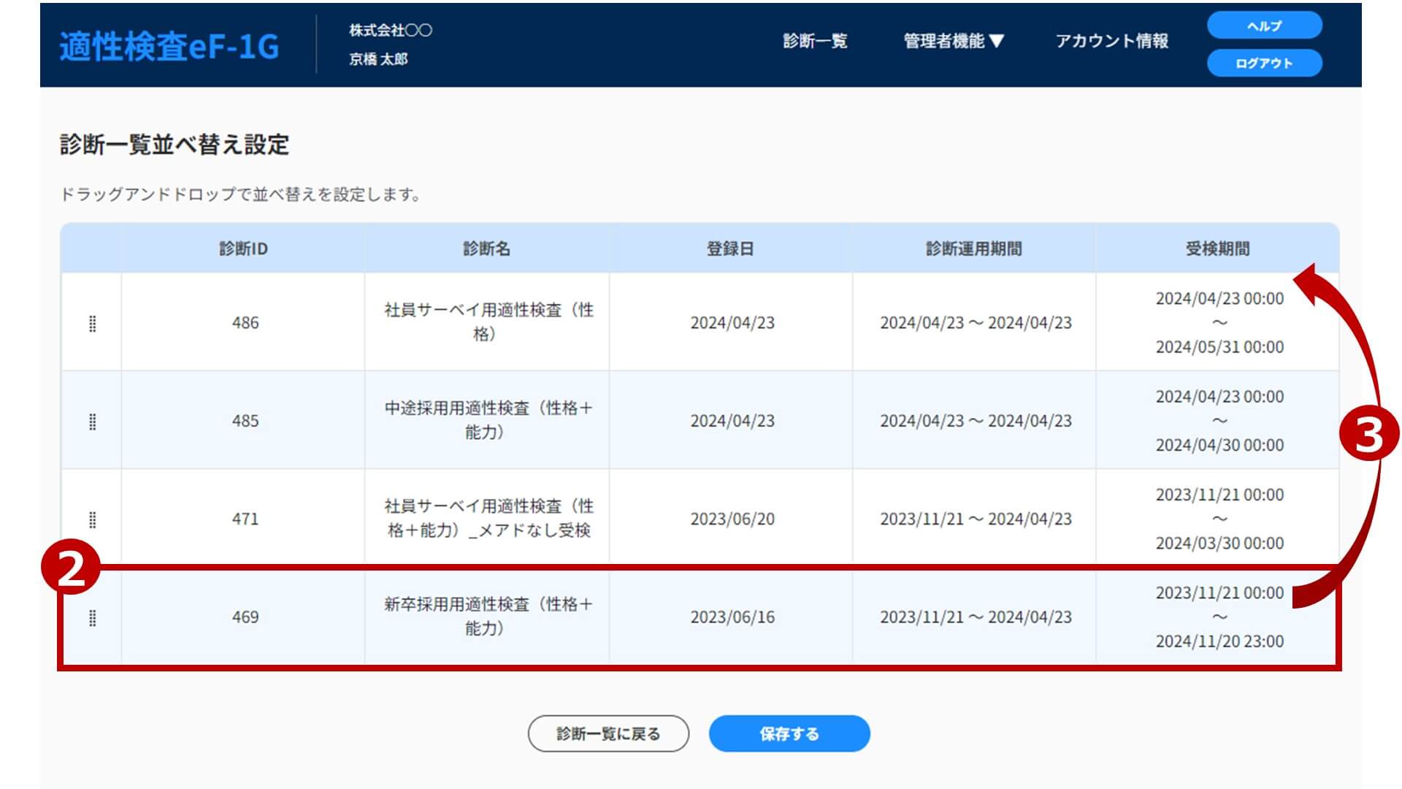
Task: Click the 保存する button
Action: pyautogui.click(x=789, y=733)
